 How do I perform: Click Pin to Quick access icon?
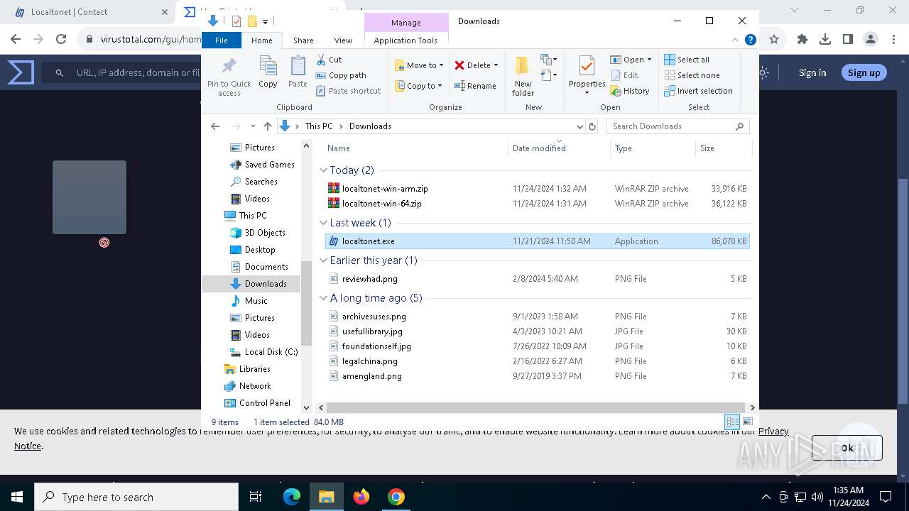click(x=229, y=76)
